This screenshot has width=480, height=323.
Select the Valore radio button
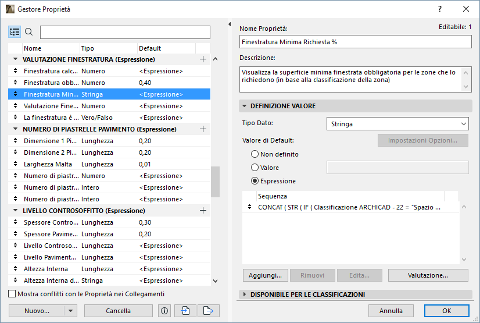pyautogui.click(x=255, y=168)
